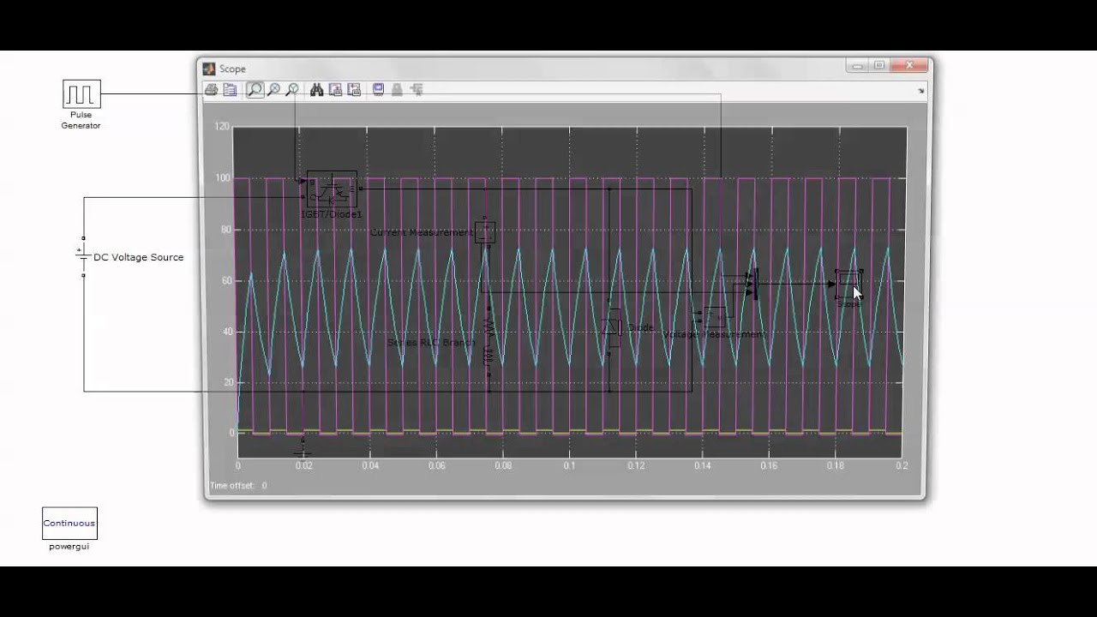Click the dock arrow at Scope toolbar's right end
Image resolution: width=1097 pixels, height=617 pixels.
921,90
